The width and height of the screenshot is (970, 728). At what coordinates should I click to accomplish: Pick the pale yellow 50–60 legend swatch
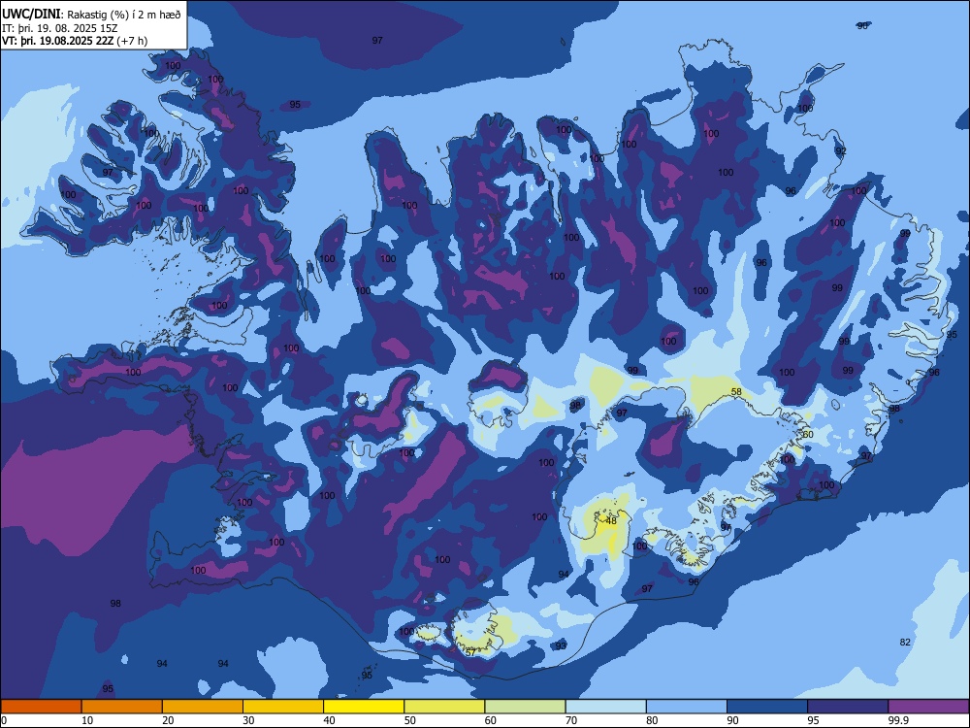444,707
